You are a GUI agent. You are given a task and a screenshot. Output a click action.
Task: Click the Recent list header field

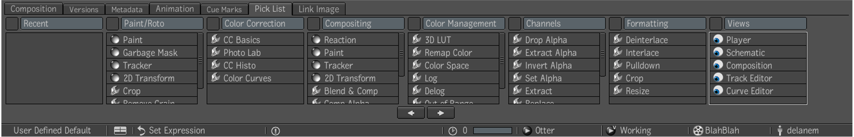(x=62, y=24)
